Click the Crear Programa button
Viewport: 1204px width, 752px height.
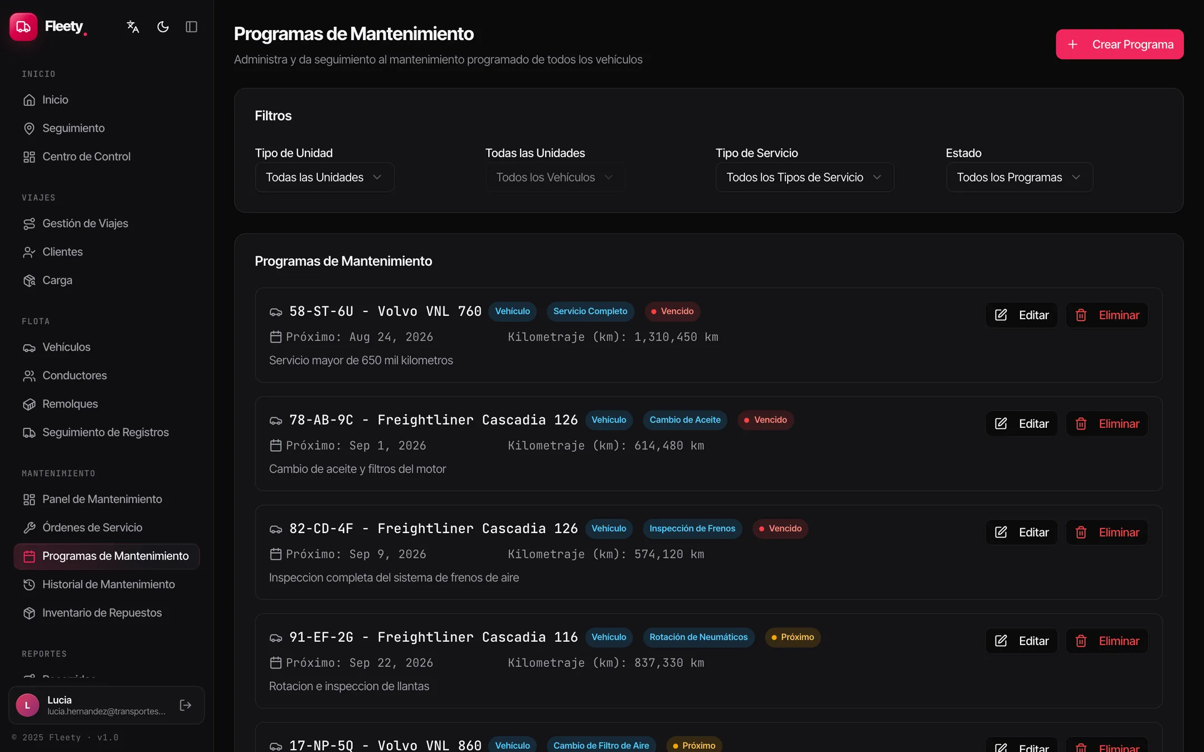point(1119,44)
